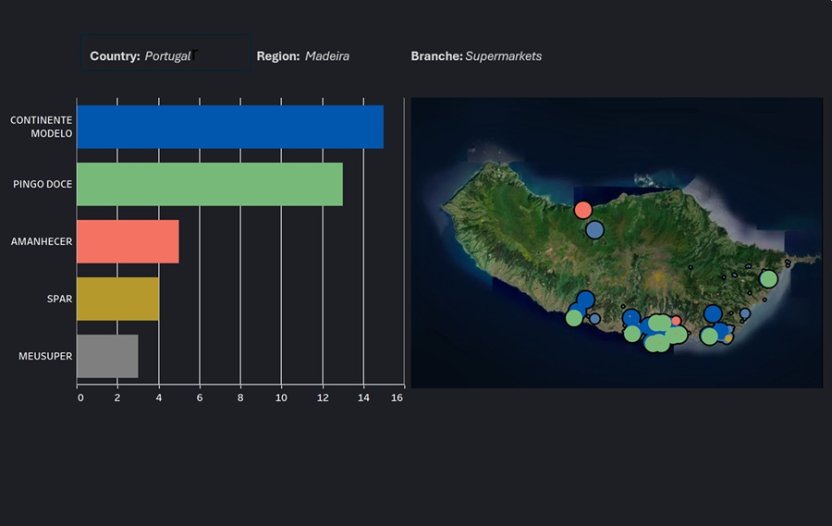The image size is (832, 526).
Task: Click the green marker on the east coast
Action: point(768,278)
